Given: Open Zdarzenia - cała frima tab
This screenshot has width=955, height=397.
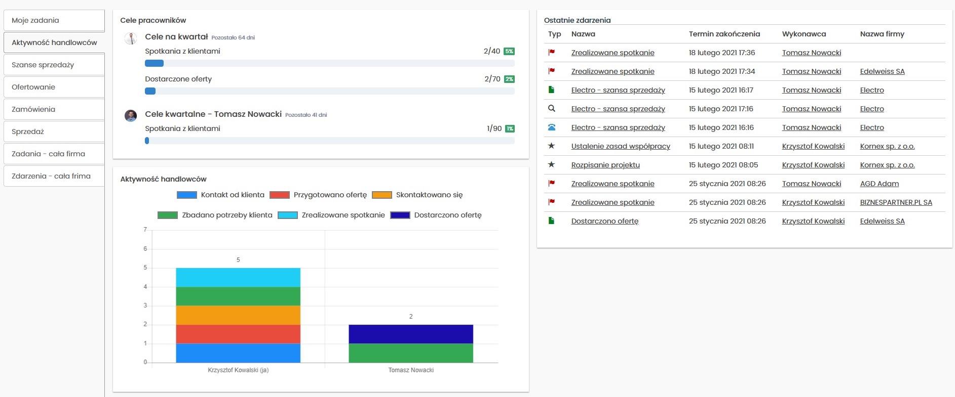Looking at the screenshot, I should point(54,176).
